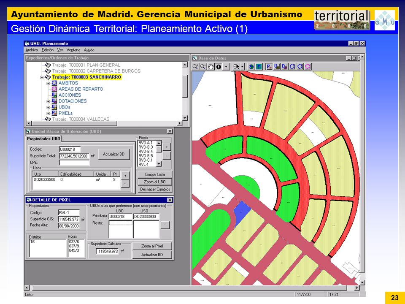Select hoja 045/3 in Hojas list
Image resolution: width=405 pixels, height=304 pixels.
coord(74,250)
